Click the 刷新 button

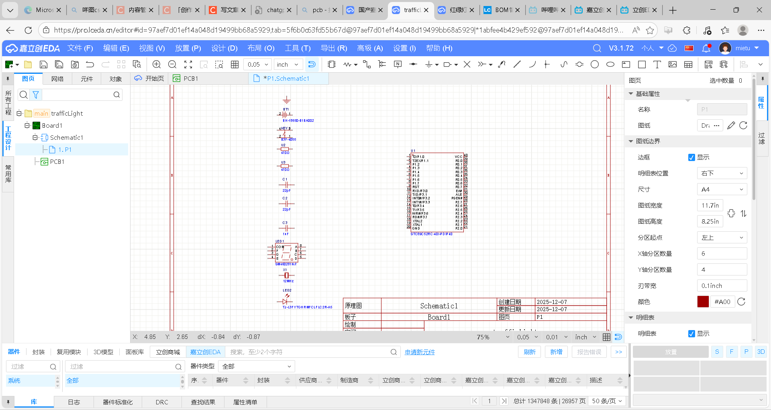[x=530, y=352]
